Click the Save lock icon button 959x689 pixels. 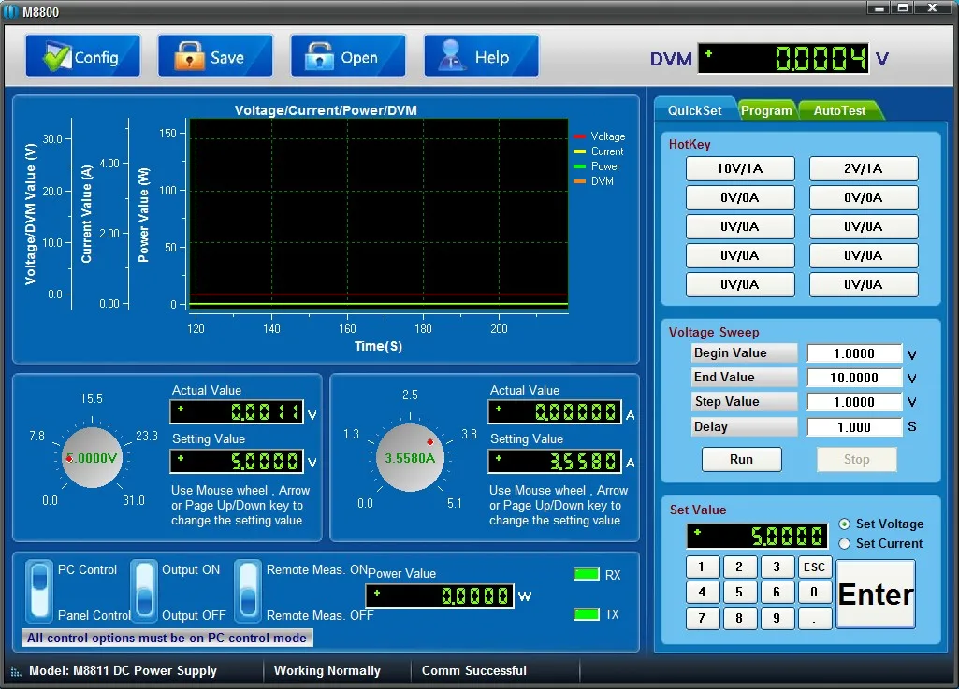tap(214, 57)
